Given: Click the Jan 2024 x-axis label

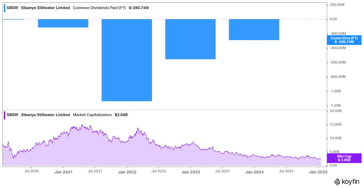Looking at the screenshot, I should (254, 172).
